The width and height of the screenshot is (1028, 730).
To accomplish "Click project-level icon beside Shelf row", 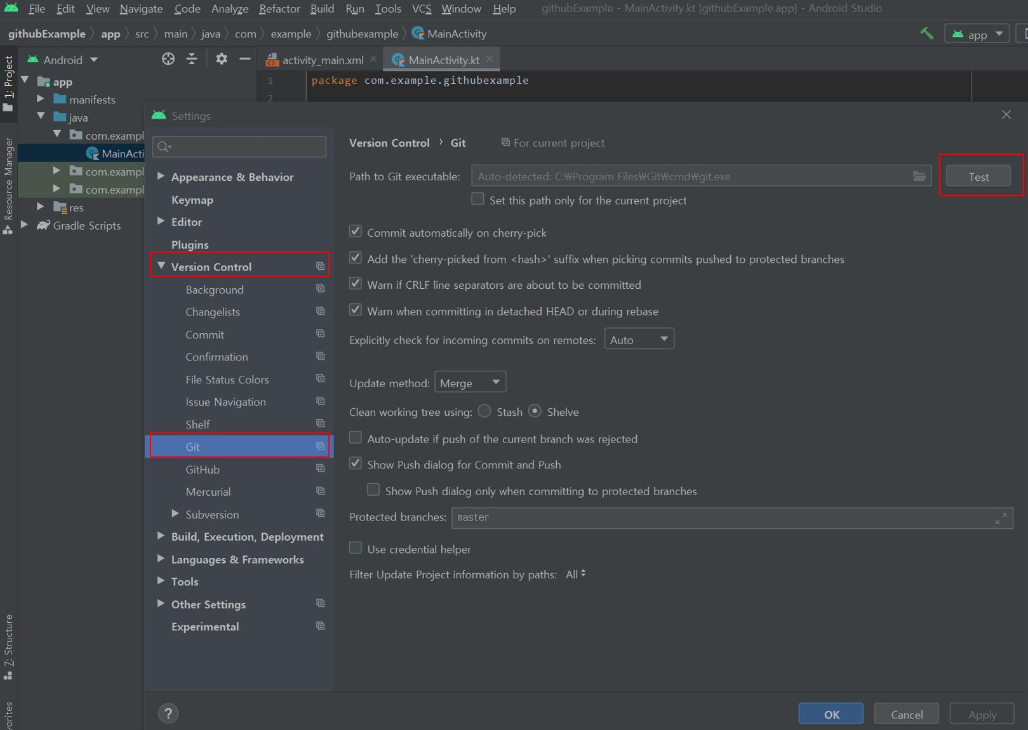I will 321,423.
